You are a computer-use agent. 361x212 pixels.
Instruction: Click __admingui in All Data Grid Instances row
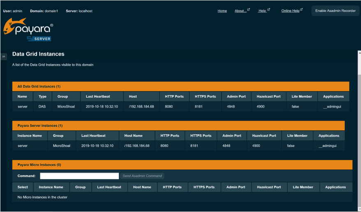pyautogui.click(x=333, y=107)
